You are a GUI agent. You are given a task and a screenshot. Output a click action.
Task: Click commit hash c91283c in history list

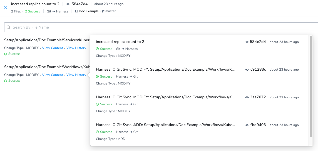tap(258, 70)
